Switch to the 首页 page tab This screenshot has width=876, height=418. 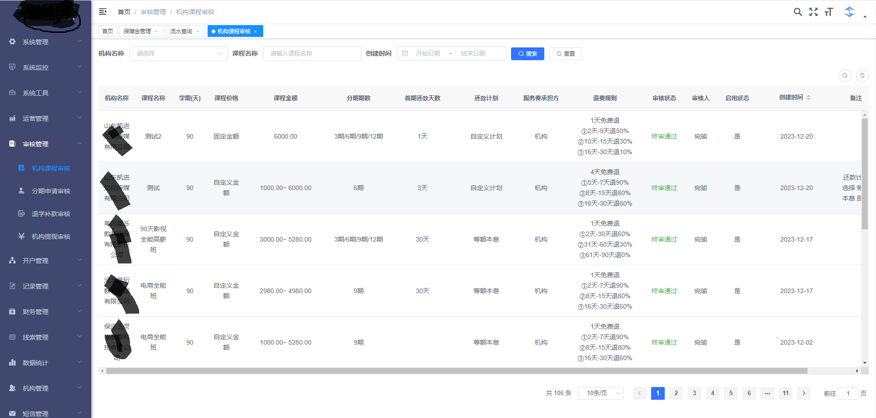click(x=108, y=31)
